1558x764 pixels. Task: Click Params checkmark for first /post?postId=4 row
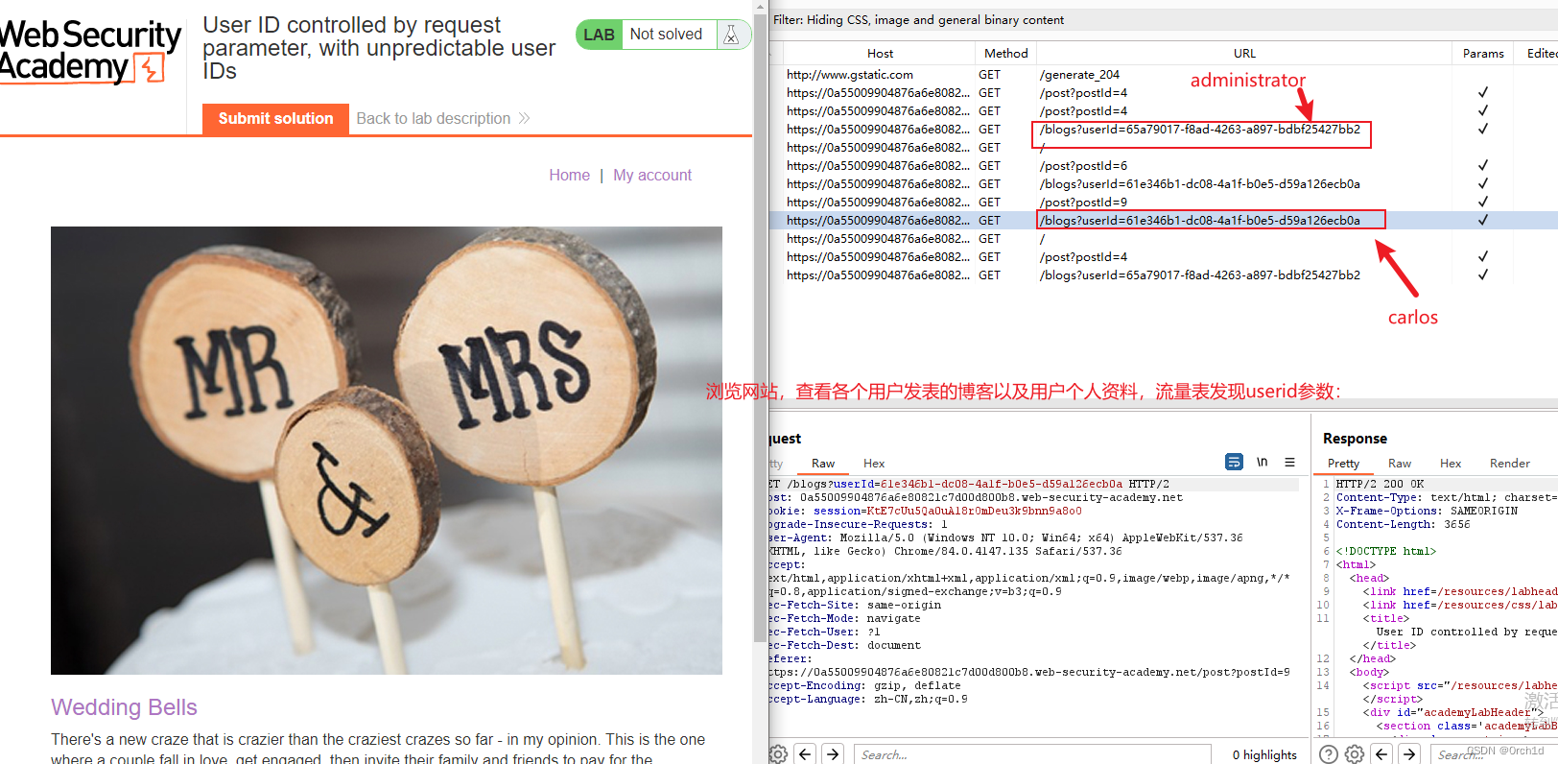pyautogui.click(x=1483, y=92)
